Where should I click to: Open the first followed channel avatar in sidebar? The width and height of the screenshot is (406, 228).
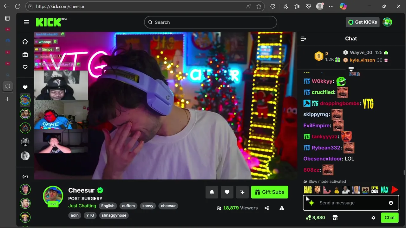[x=25, y=100]
